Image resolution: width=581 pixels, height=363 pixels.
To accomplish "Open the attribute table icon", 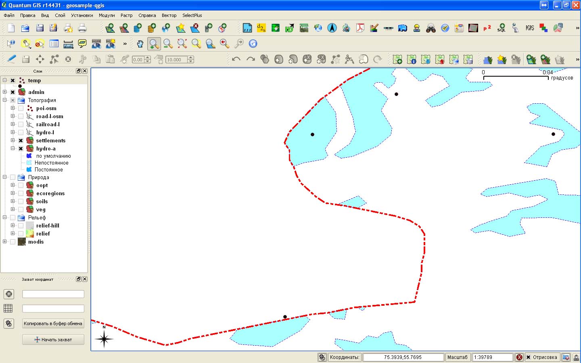I will click(54, 44).
